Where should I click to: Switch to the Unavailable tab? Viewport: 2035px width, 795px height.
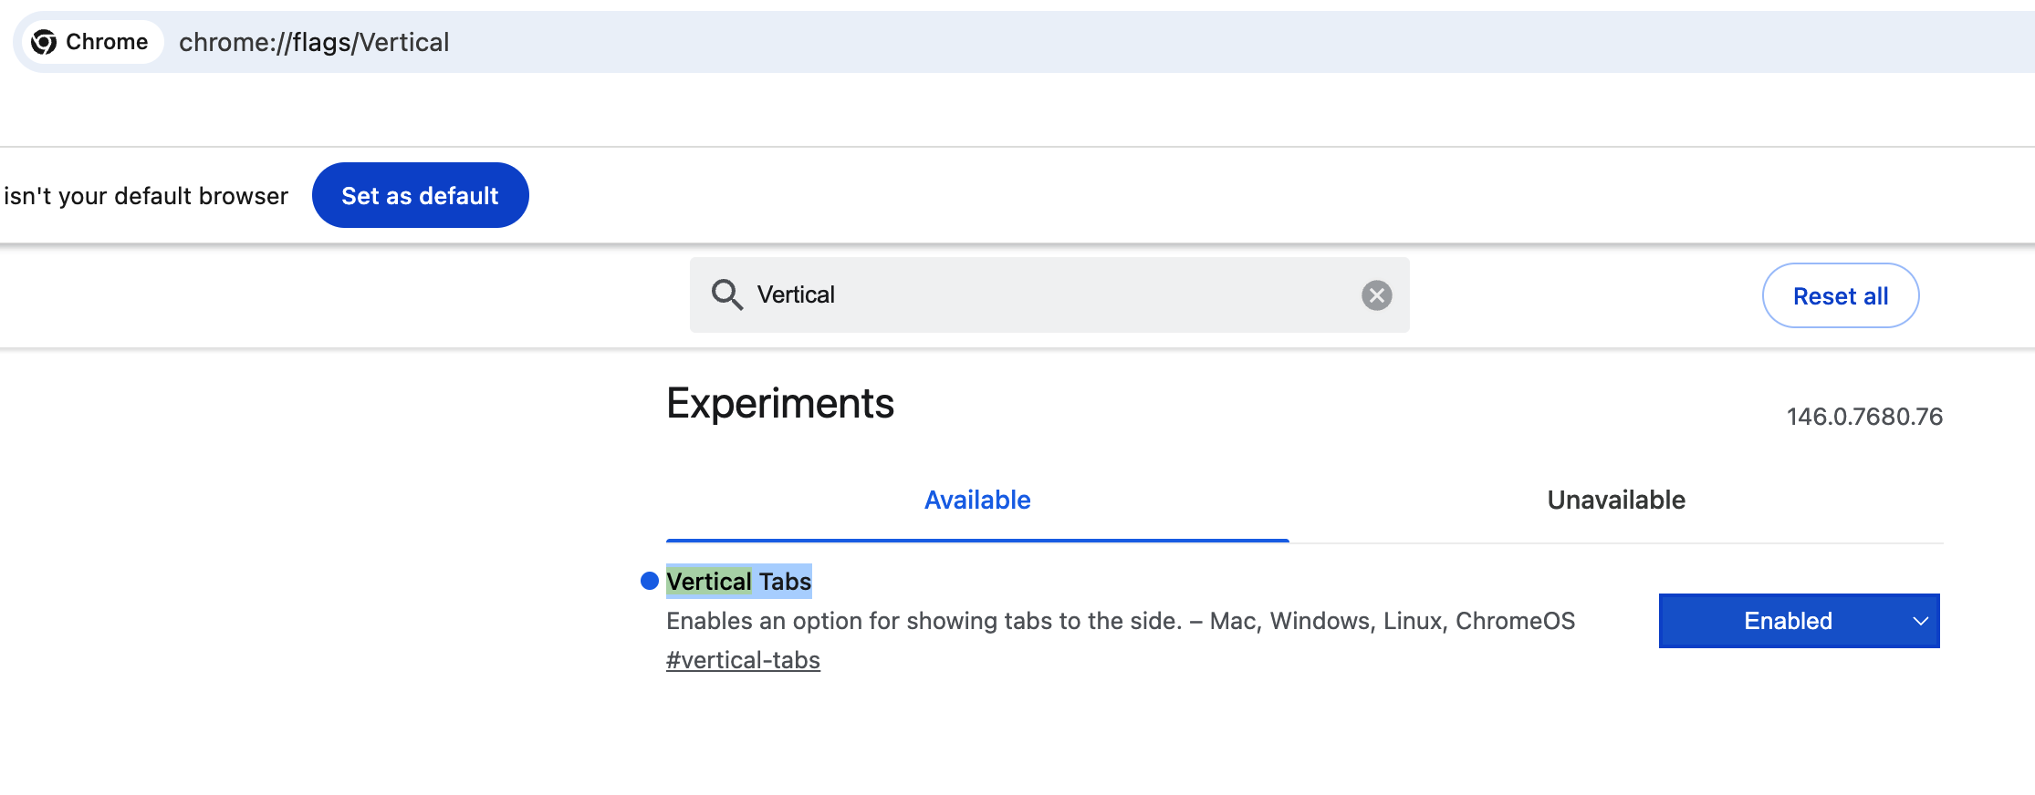click(x=1615, y=500)
